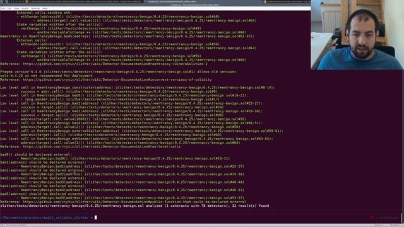Open the Search menu of the terminal
This screenshot has width=404, height=227.
click(x=25, y=8)
